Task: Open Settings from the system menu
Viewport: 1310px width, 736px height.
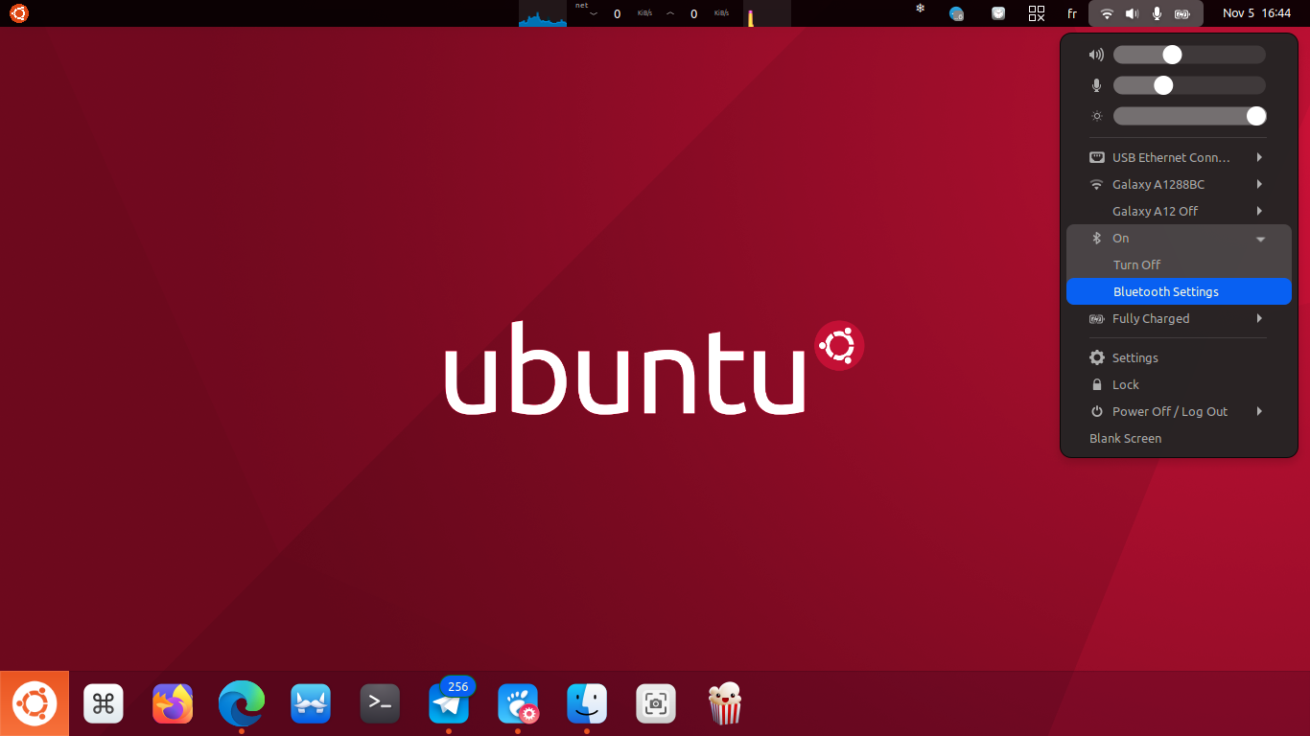Action: tap(1179, 357)
